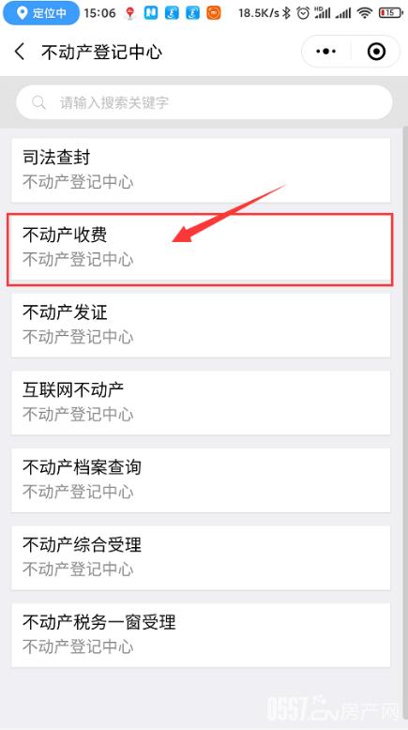The image size is (408, 730).
Task: Focus the 请输入搜索关键字 search field
Action: (x=204, y=102)
